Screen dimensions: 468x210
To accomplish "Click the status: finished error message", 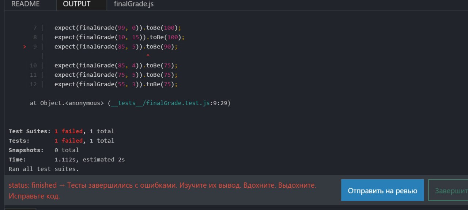I will coord(162,191).
